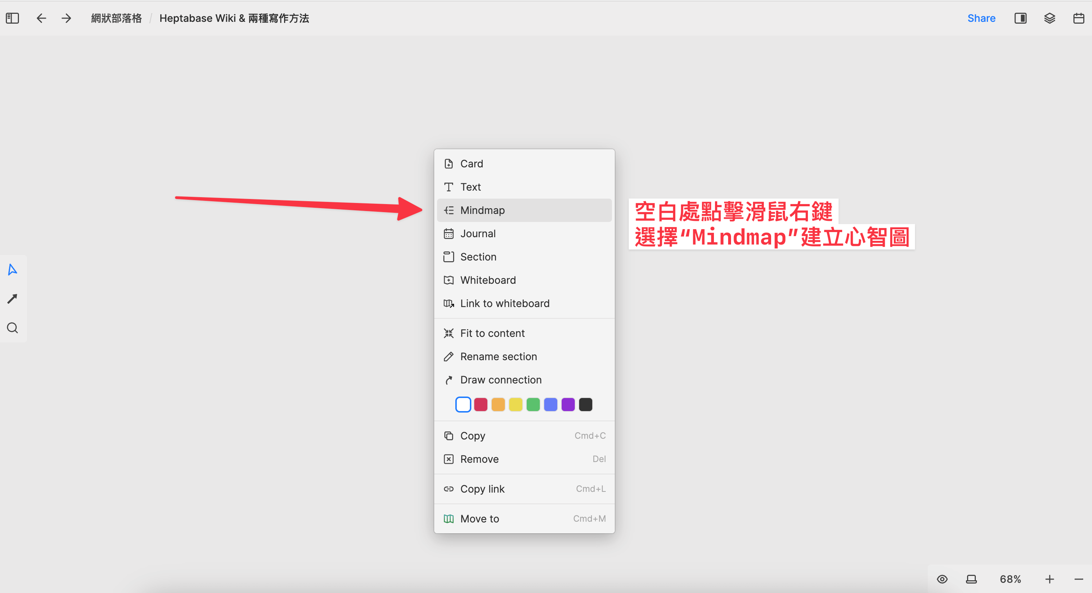Open the journal calendar icon top right

point(1079,18)
